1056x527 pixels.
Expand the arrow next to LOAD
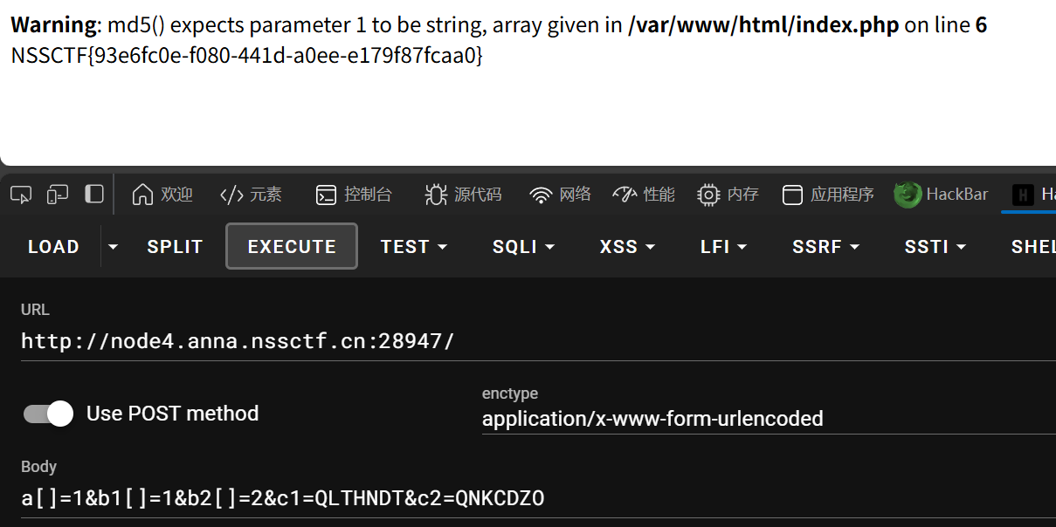[x=113, y=247]
